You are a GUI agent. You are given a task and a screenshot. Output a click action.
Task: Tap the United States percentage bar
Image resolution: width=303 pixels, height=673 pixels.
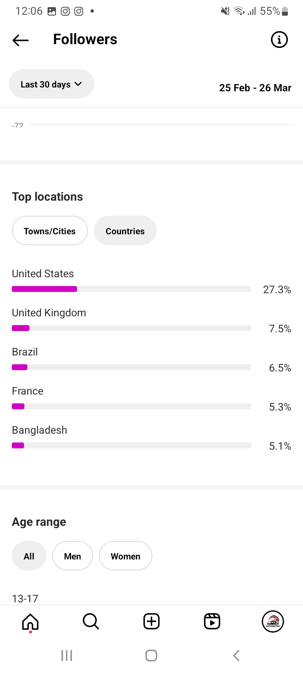click(x=131, y=289)
